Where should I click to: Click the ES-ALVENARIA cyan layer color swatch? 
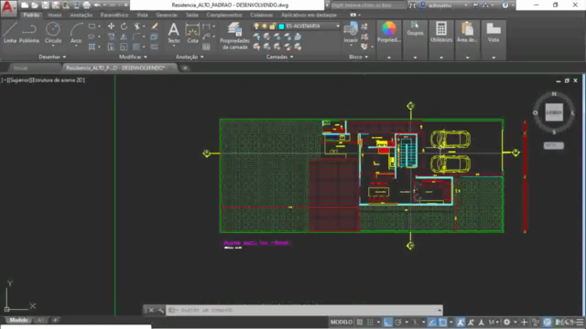[x=281, y=27]
